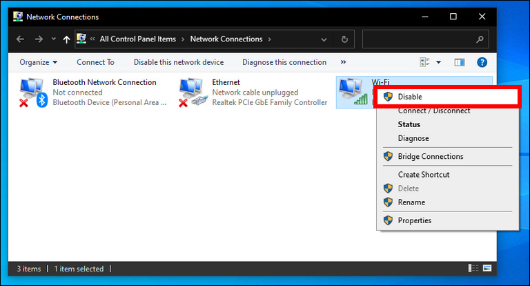
Task: Click the Ethernet connection name
Action: click(226, 82)
